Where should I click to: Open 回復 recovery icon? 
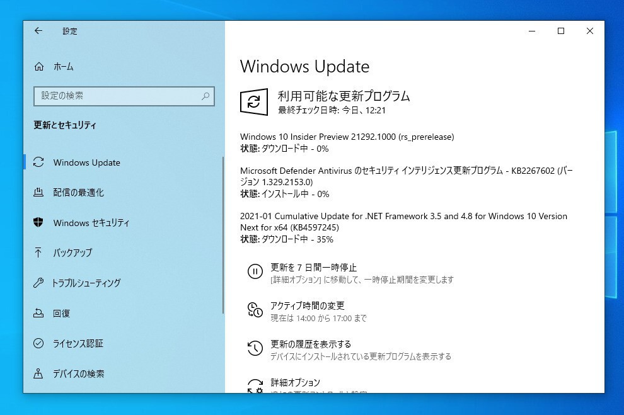click(38, 313)
